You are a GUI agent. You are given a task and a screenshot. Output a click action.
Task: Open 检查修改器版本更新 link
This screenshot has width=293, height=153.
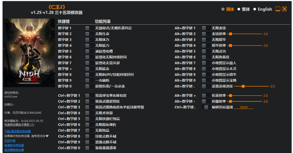coord(19,125)
